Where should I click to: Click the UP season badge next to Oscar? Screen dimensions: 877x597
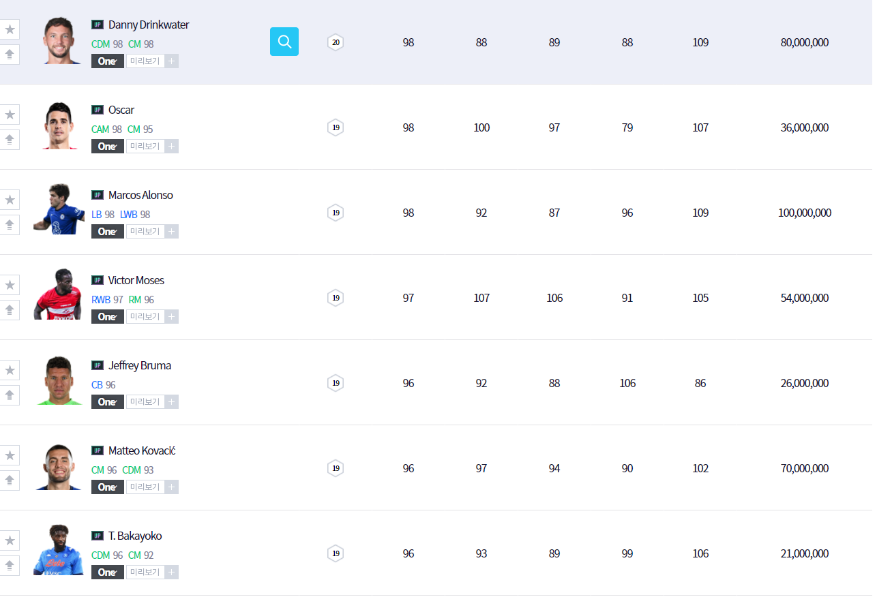(98, 110)
